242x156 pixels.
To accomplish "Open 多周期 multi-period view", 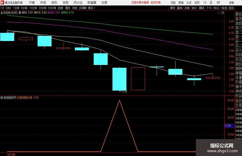I will click(x=83, y=8).
